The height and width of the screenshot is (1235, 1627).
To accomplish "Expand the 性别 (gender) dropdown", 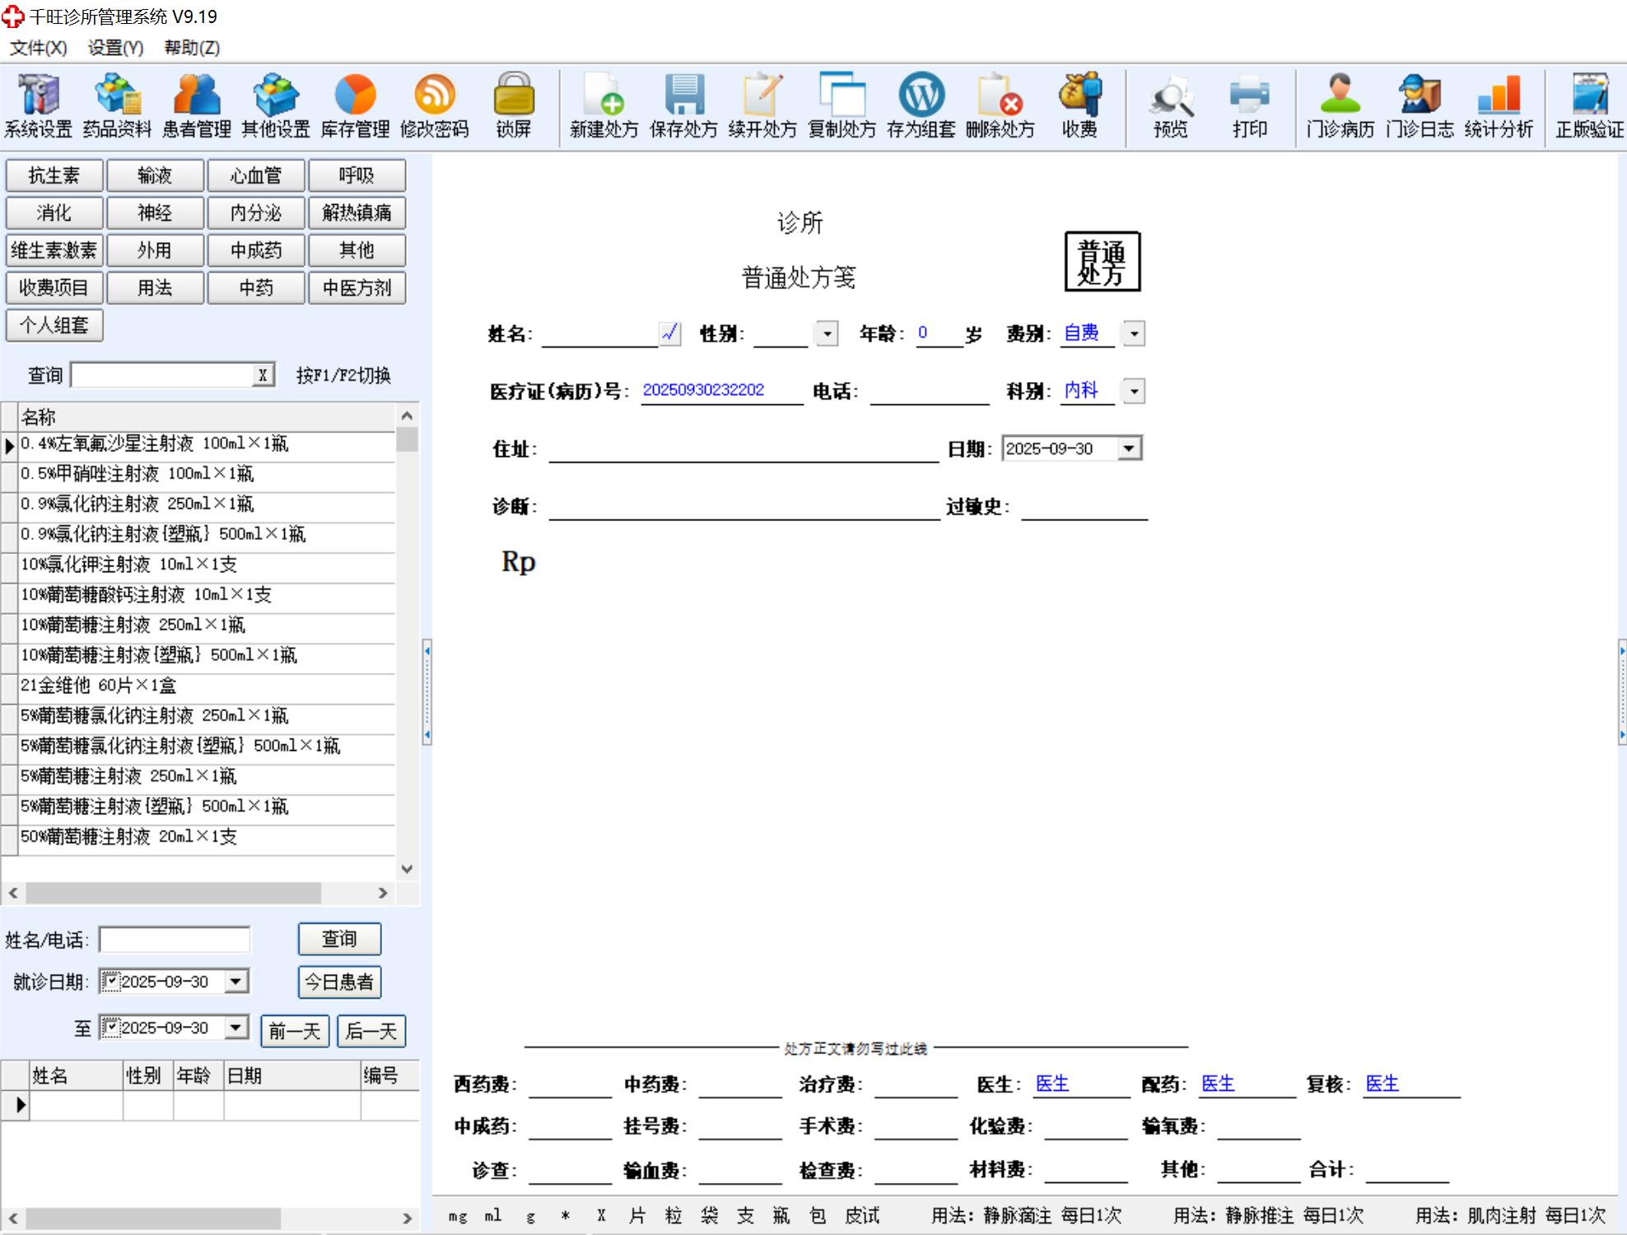I will tap(827, 333).
